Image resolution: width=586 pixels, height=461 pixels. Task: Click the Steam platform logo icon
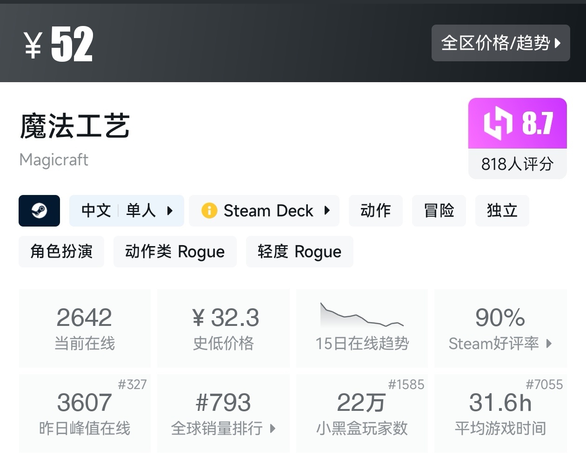click(x=39, y=211)
